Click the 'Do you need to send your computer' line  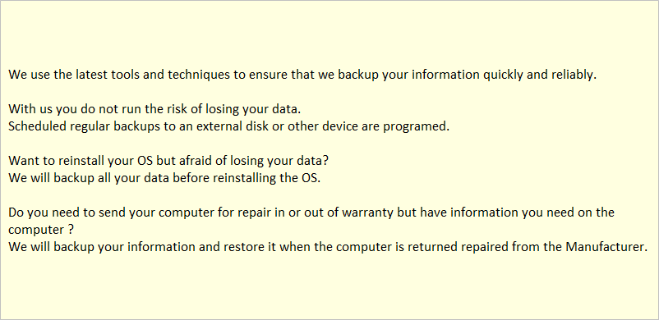[311, 213]
